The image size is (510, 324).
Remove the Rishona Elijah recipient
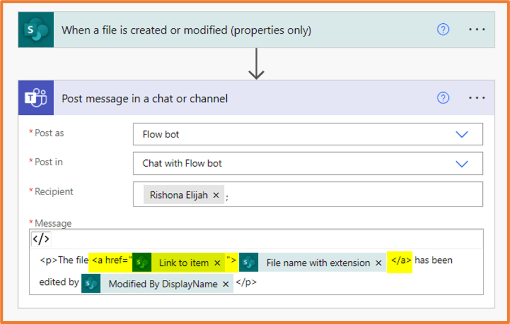point(215,196)
